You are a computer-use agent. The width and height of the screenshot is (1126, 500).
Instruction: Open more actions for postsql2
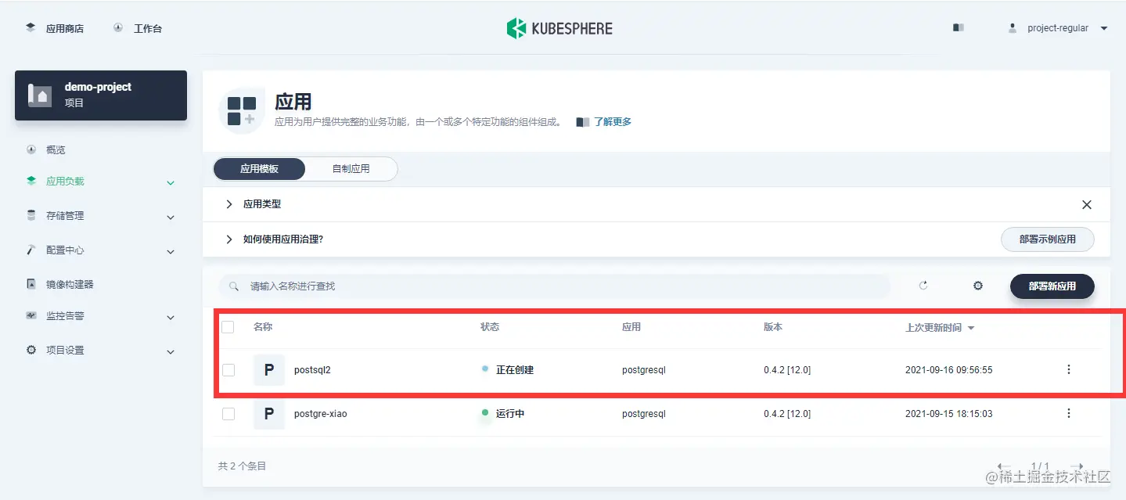coord(1069,369)
